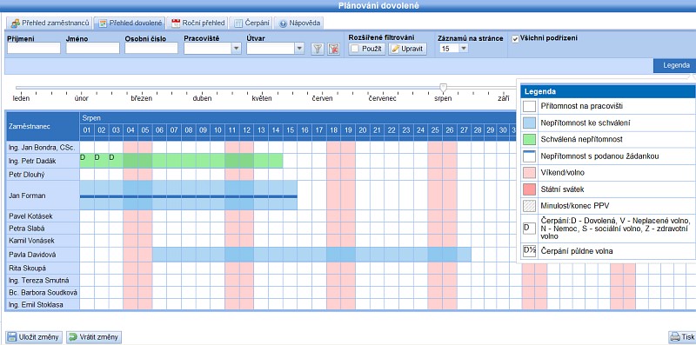Click the floppy disk icon on Uložit změny

(x=12, y=337)
